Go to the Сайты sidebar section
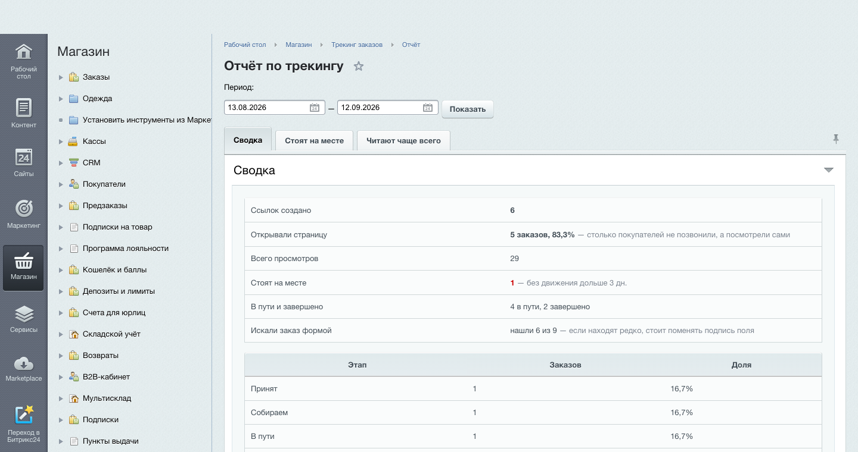858x452 pixels. coord(23,162)
